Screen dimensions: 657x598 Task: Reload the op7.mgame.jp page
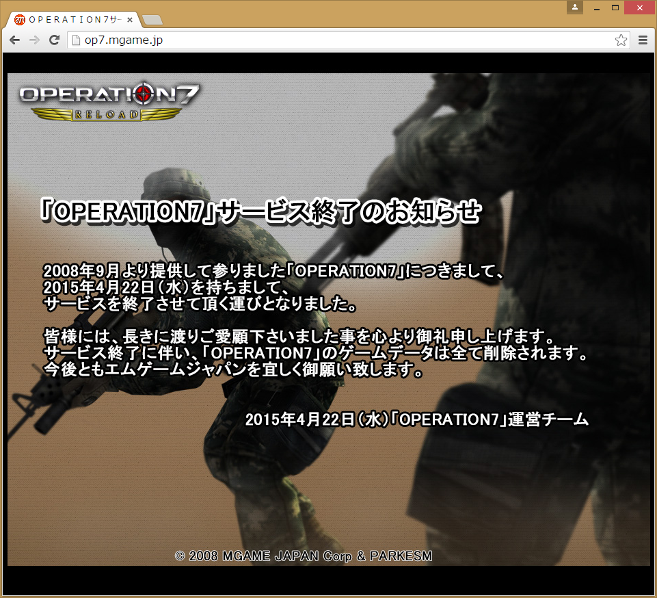point(54,40)
